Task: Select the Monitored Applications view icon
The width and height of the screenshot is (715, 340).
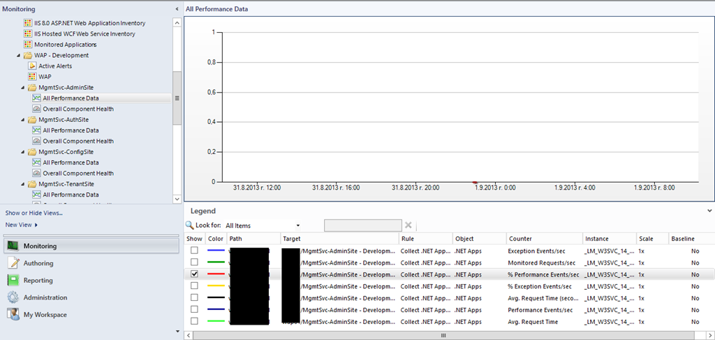Action: tap(28, 45)
